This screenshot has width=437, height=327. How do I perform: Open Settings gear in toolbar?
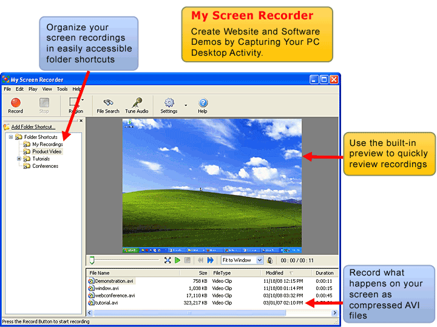(169, 105)
